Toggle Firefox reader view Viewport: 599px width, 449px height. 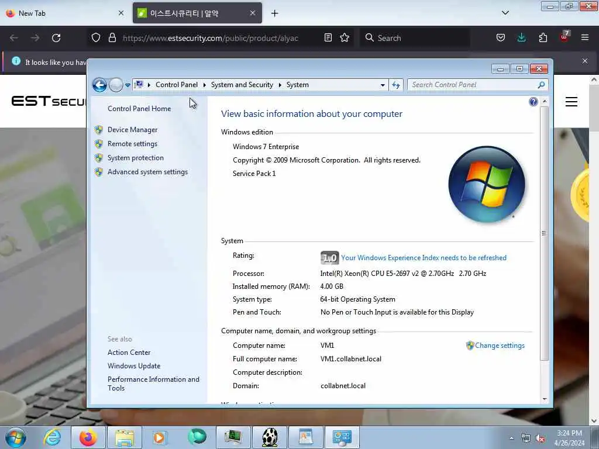coord(328,37)
